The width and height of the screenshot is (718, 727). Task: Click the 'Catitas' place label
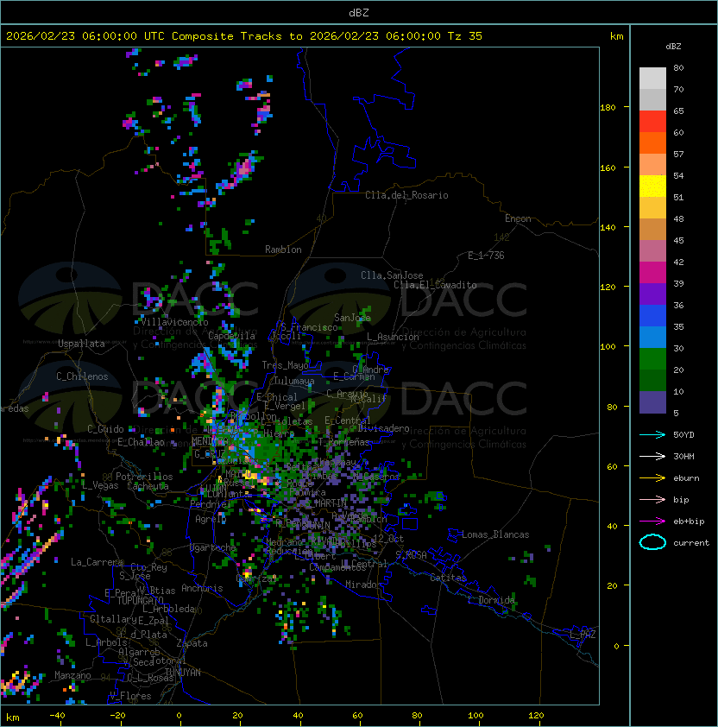[448, 578]
